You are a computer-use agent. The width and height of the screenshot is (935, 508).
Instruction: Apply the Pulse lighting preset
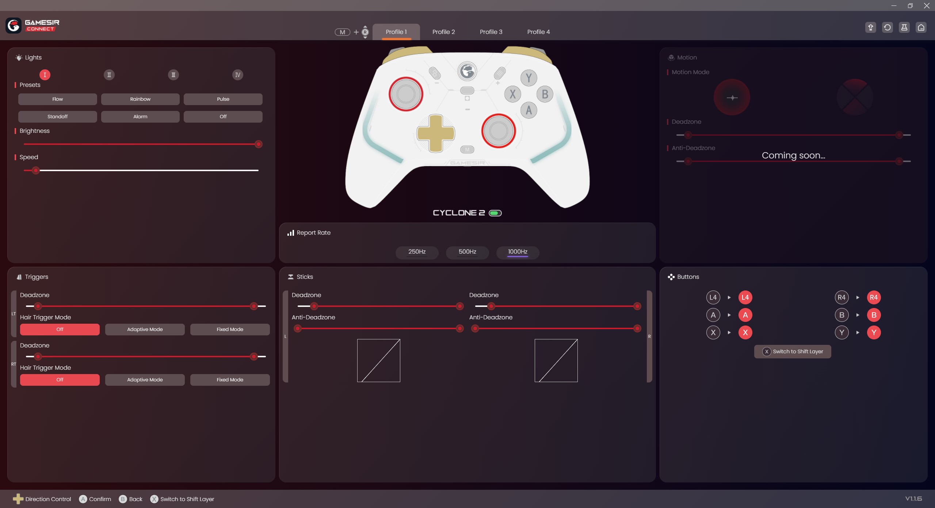tap(223, 99)
